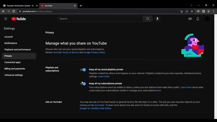217x122 pixels.
Task: Start voice search with the microphone icon
Action: (157, 19)
